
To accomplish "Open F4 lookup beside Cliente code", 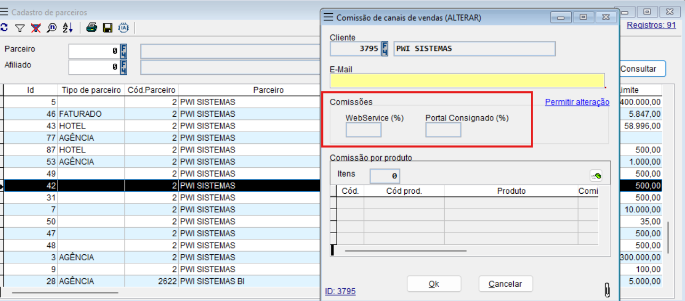I will coord(385,49).
